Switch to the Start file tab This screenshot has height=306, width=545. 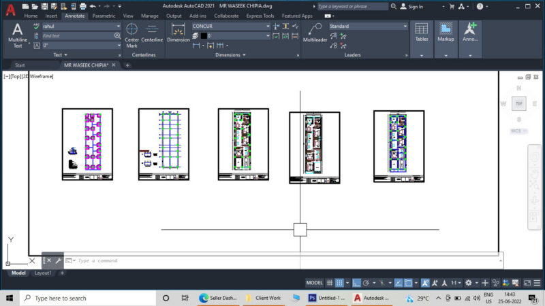[20, 65]
